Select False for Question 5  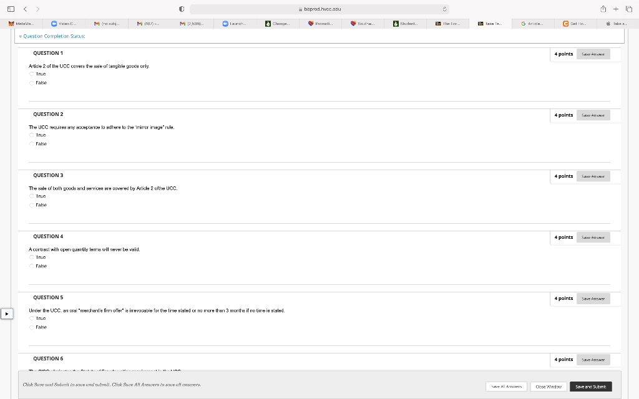pyautogui.click(x=31, y=327)
